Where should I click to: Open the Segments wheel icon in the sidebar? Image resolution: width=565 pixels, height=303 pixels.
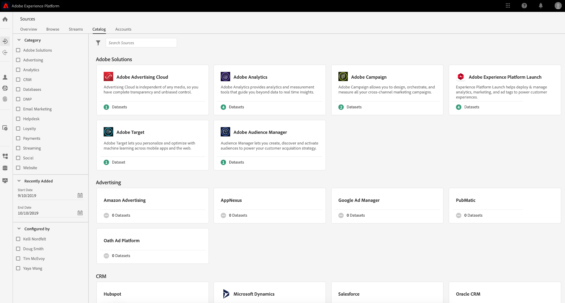[x=5, y=88]
